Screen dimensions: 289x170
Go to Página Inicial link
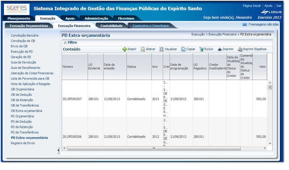[x=251, y=6]
